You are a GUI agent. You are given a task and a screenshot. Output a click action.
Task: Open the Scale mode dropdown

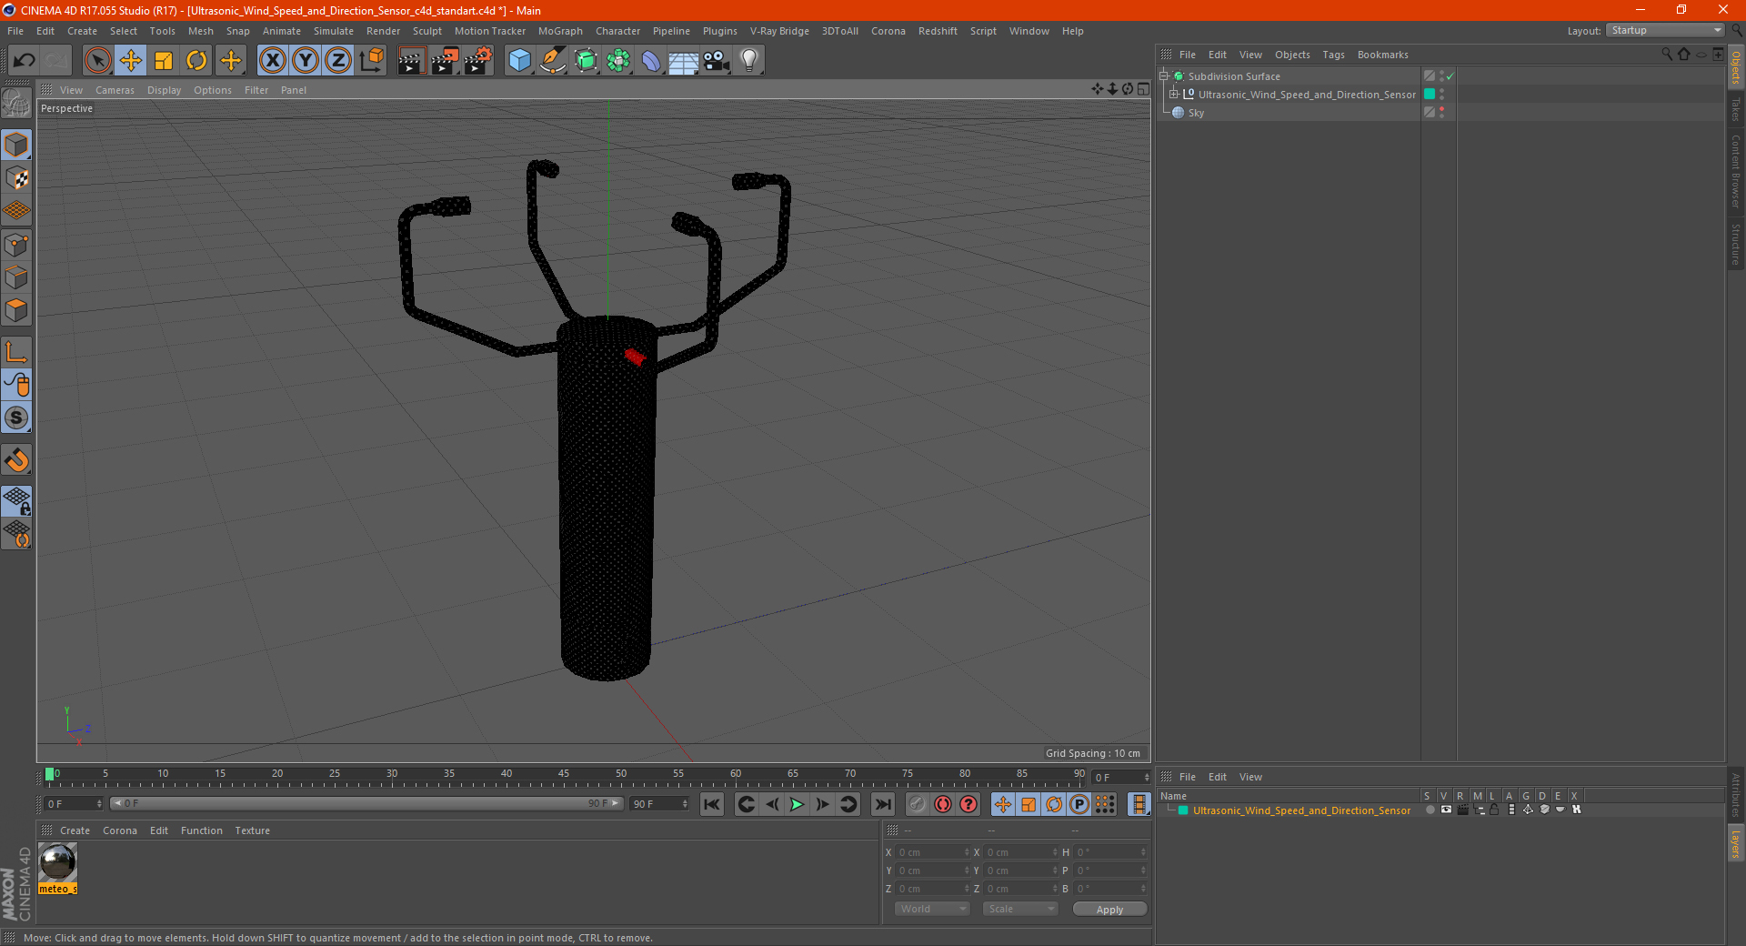[1020, 909]
